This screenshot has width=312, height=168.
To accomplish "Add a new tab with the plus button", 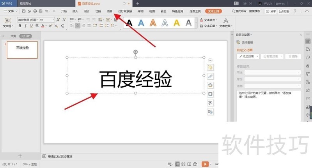I will coord(138,3).
